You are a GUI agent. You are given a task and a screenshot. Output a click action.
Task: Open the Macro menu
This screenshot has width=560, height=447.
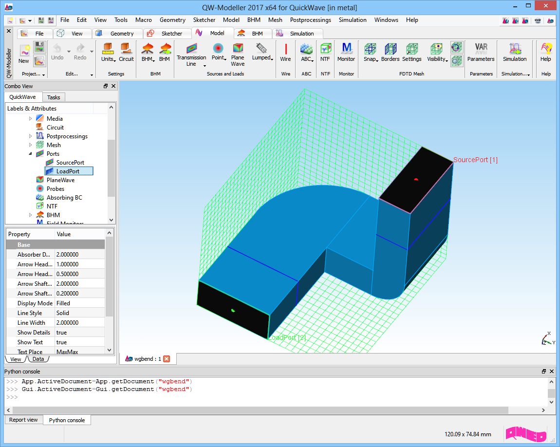click(x=144, y=20)
